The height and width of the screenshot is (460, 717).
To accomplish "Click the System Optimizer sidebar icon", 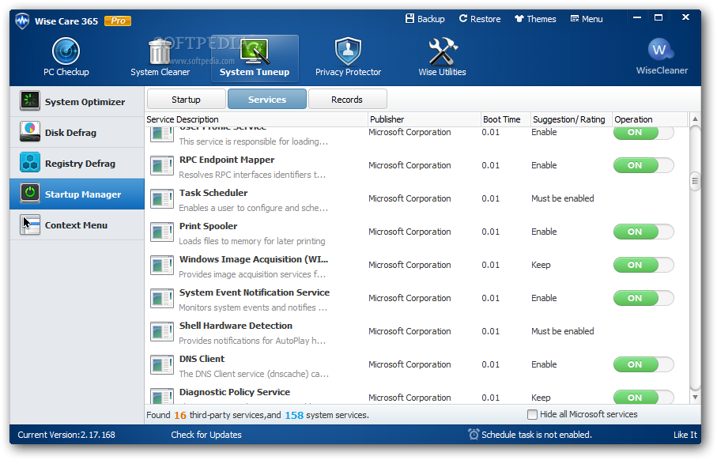I will click(x=30, y=101).
